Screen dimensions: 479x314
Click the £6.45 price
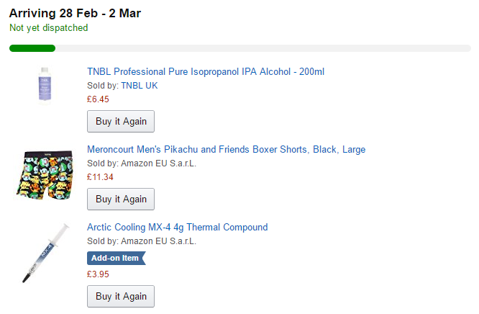[98, 99]
